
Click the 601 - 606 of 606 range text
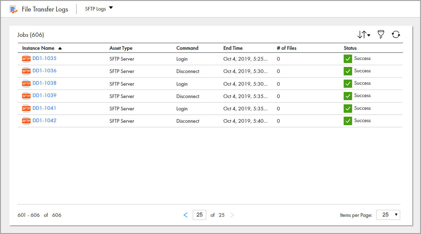point(40,215)
